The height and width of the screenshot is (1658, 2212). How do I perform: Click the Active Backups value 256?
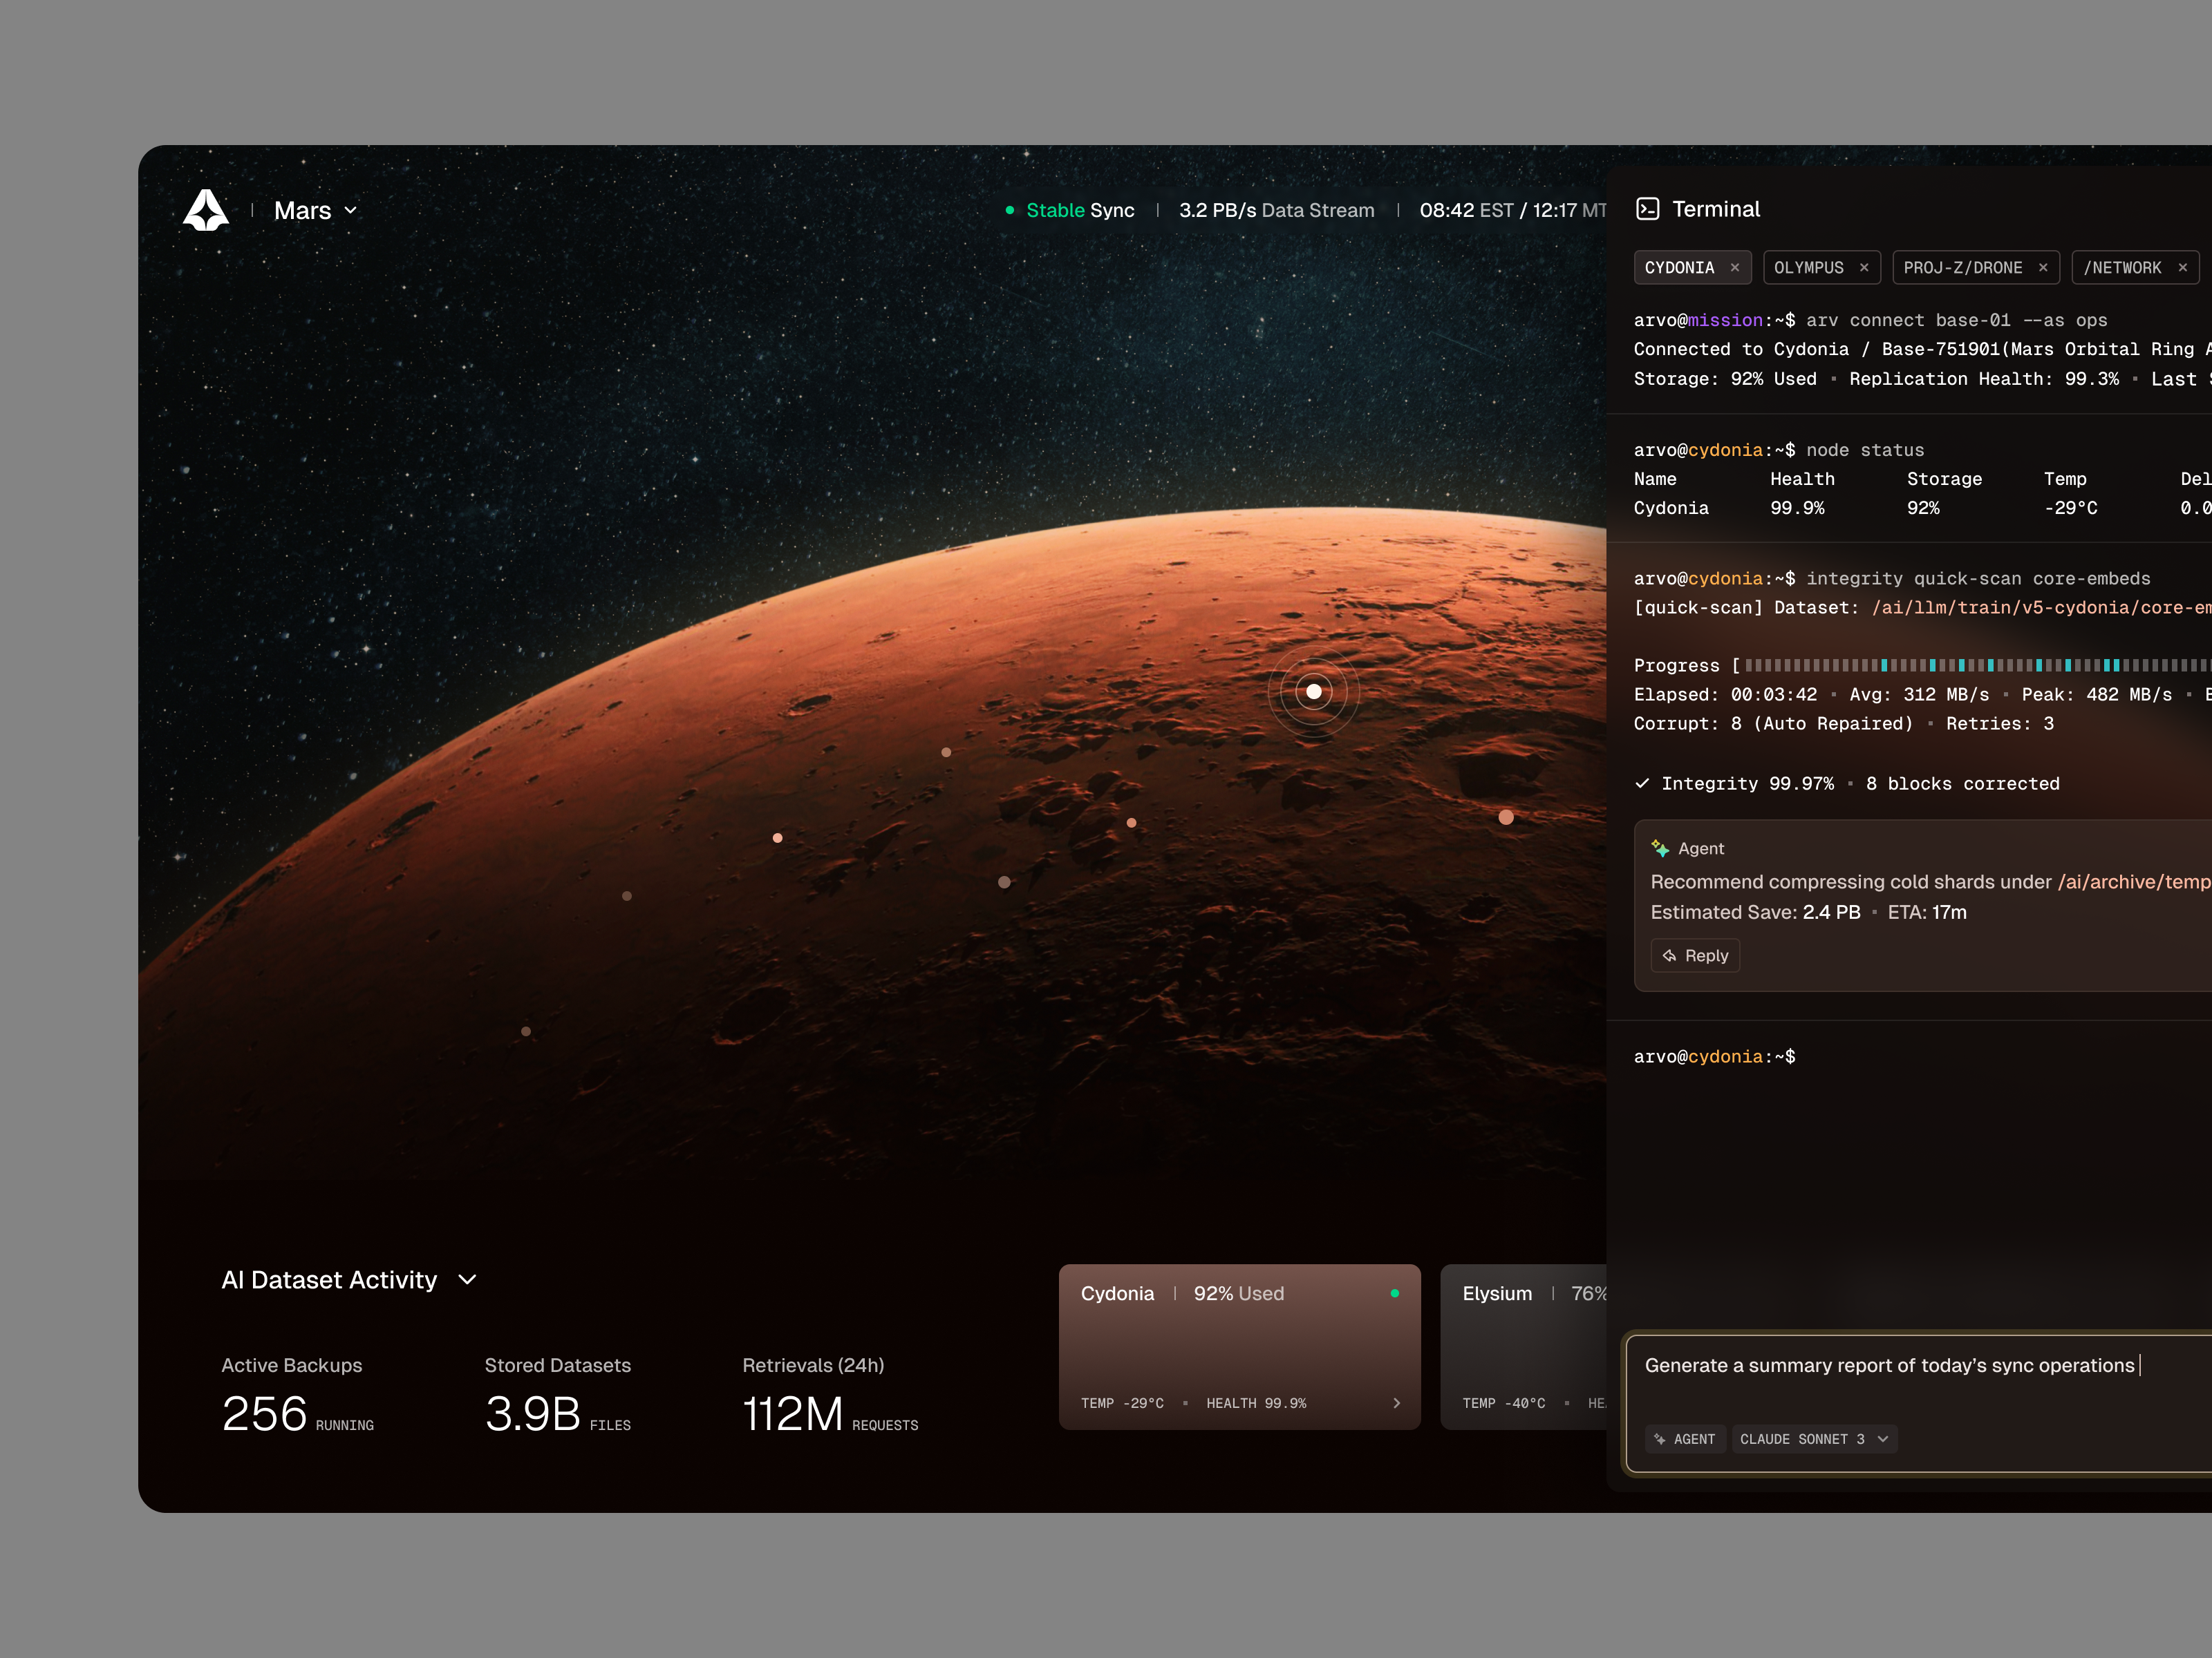pyautogui.click(x=264, y=1413)
